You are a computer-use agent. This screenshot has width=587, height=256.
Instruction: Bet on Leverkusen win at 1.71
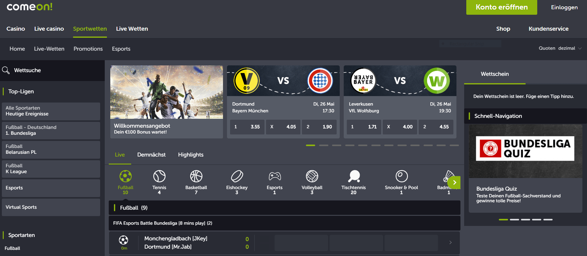click(364, 127)
